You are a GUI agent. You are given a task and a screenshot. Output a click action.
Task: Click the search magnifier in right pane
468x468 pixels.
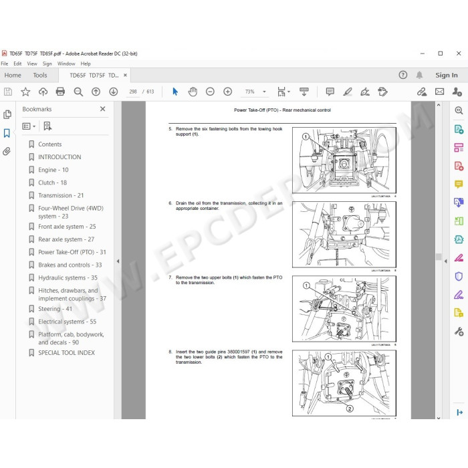(x=459, y=110)
